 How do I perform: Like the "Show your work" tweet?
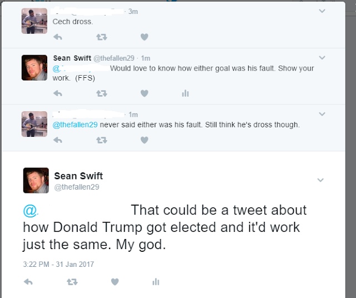[144, 93]
